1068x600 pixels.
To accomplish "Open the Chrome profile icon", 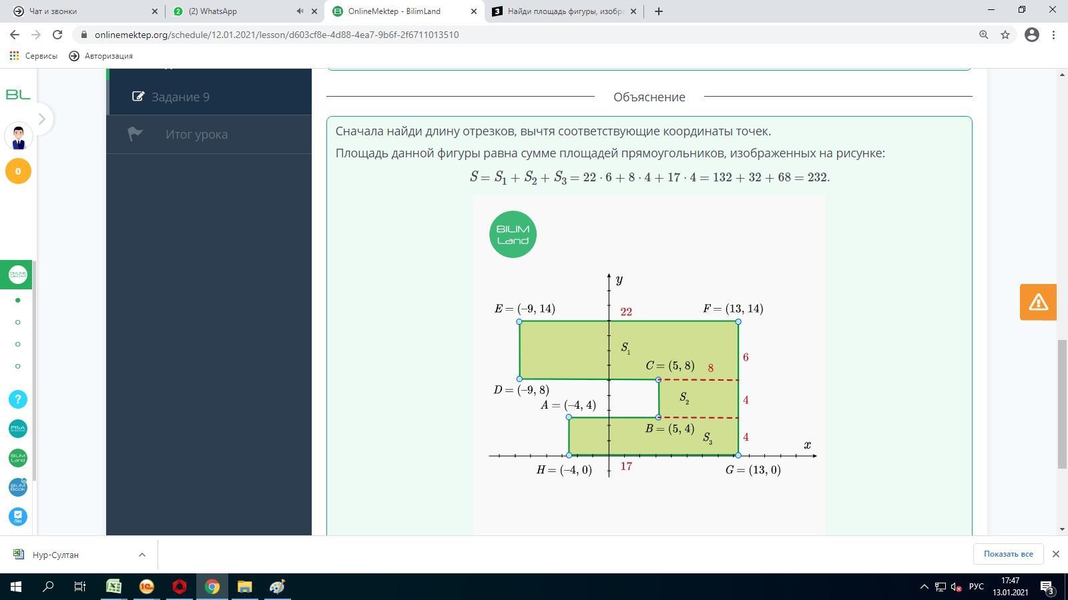I will tap(1032, 35).
